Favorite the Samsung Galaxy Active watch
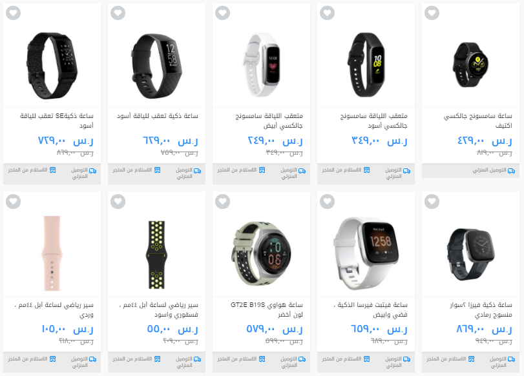Image resolution: width=524 pixels, height=376 pixels. tap(432, 13)
